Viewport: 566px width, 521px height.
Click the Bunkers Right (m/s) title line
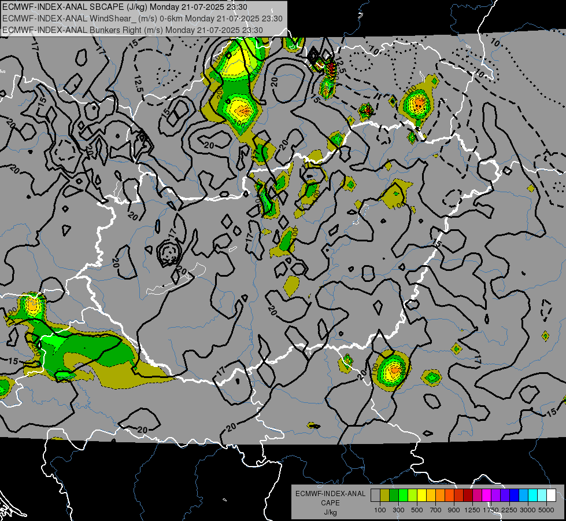click(x=132, y=30)
